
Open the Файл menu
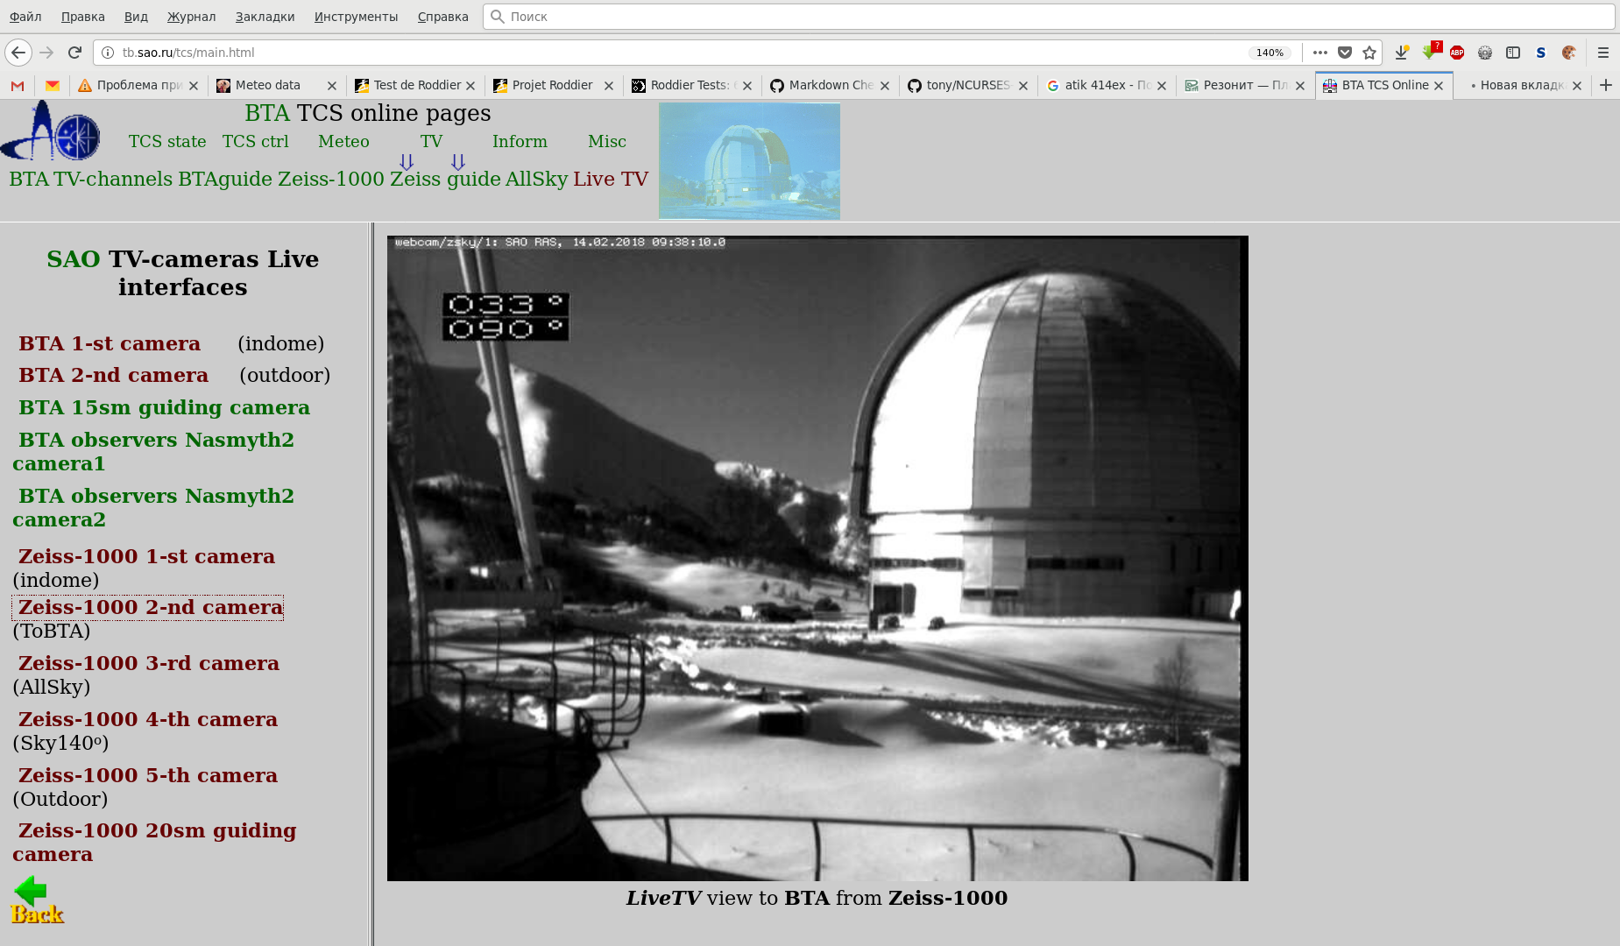(25, 17)
